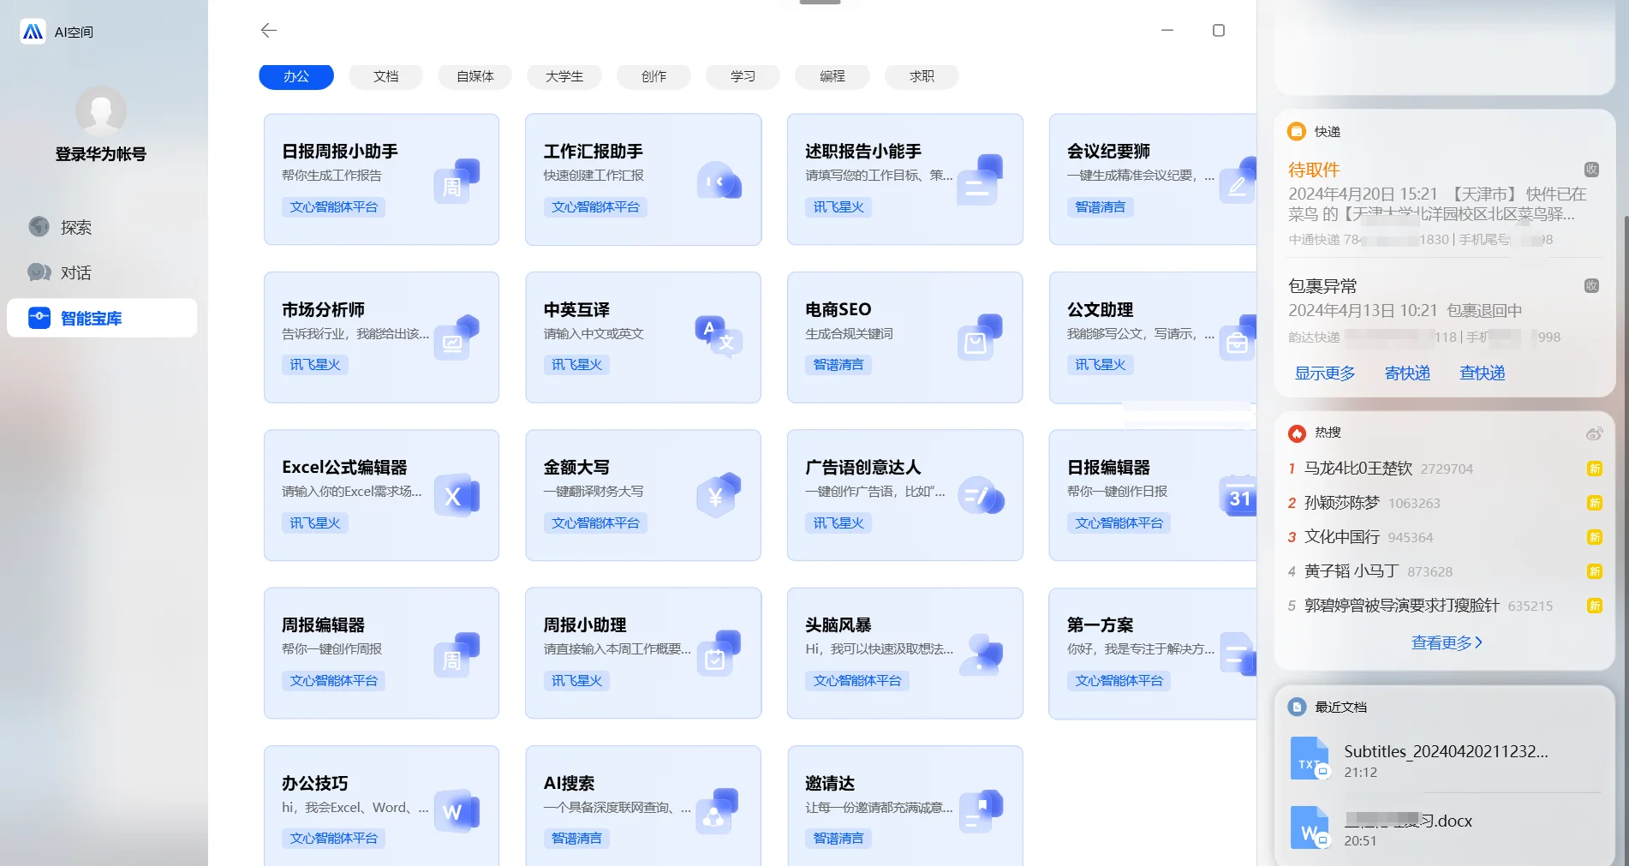Select the 探索 compass icon in the sidebar
This screenshot has height=866, width=1629.
(39, 227)
